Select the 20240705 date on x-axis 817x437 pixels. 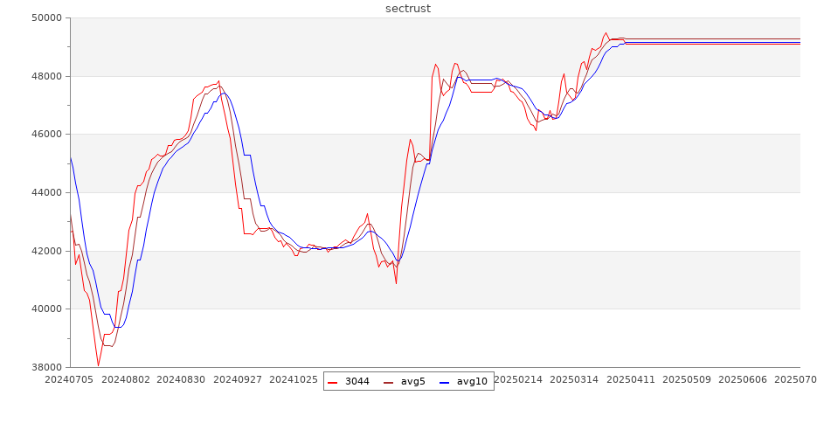click(70, 380)
